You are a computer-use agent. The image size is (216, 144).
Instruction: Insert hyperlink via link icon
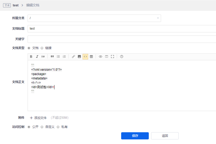tap(73, 56)
